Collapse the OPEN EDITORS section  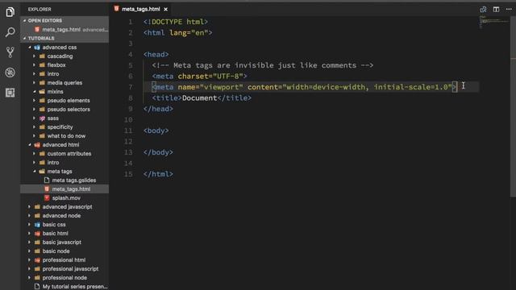(x=64, y=20)
